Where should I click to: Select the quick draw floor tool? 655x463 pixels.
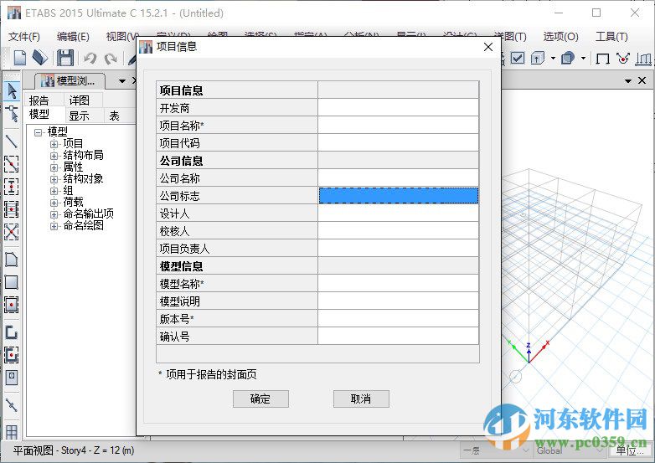[12, 305]
